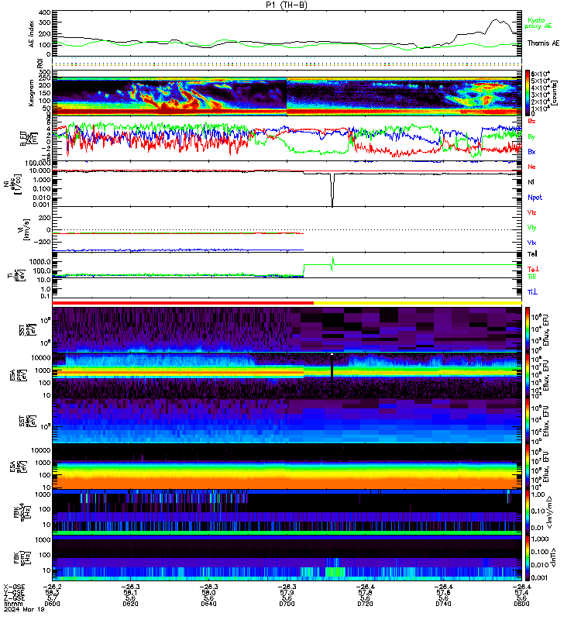581x620 pixels.
Task: Click the X-GSE value -28.2
Action: tap(52, 587)
